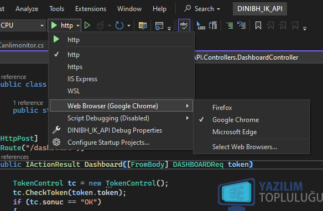
Task: Open the Find in Files folder icon
Action: click(143, 25)
